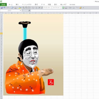Expand the Quick Access Toolbar customize arrow
The width and height of the screenshot is (99, 99).
click(83, 8)
